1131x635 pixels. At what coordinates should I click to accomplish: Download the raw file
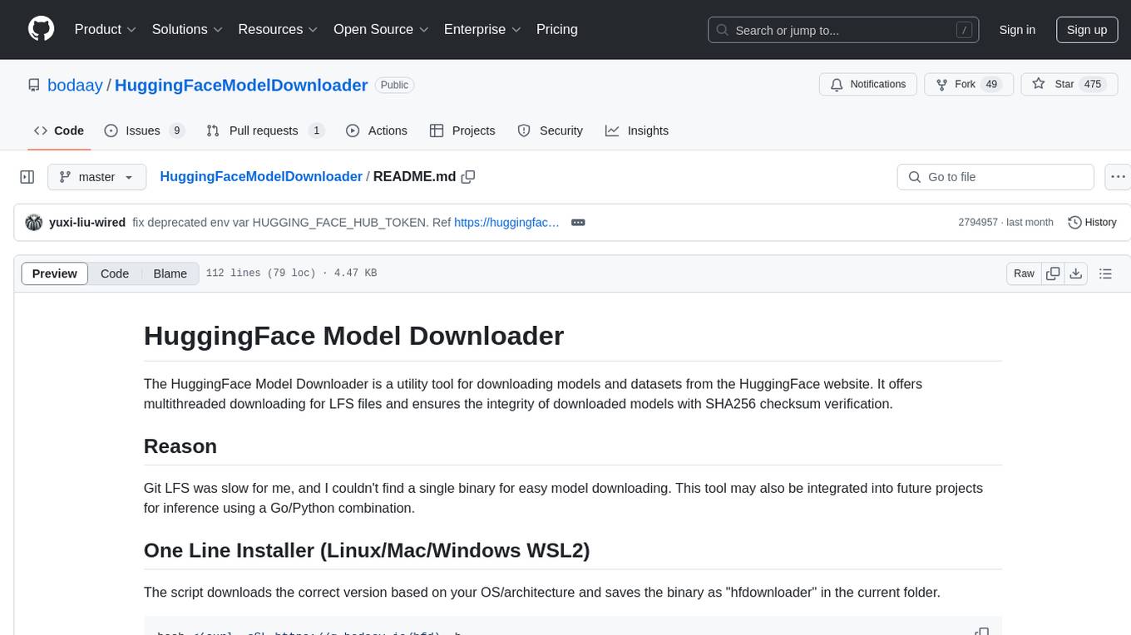1075,273
